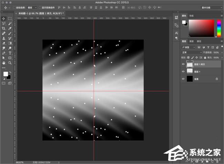Select the Dodge tool
This screenshot has height=164, width=224.
point(10,48)
